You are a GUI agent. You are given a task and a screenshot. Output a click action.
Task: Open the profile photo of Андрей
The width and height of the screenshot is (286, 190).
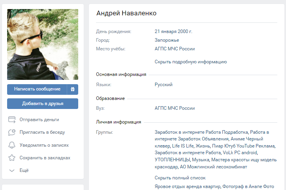pos(43,44)
